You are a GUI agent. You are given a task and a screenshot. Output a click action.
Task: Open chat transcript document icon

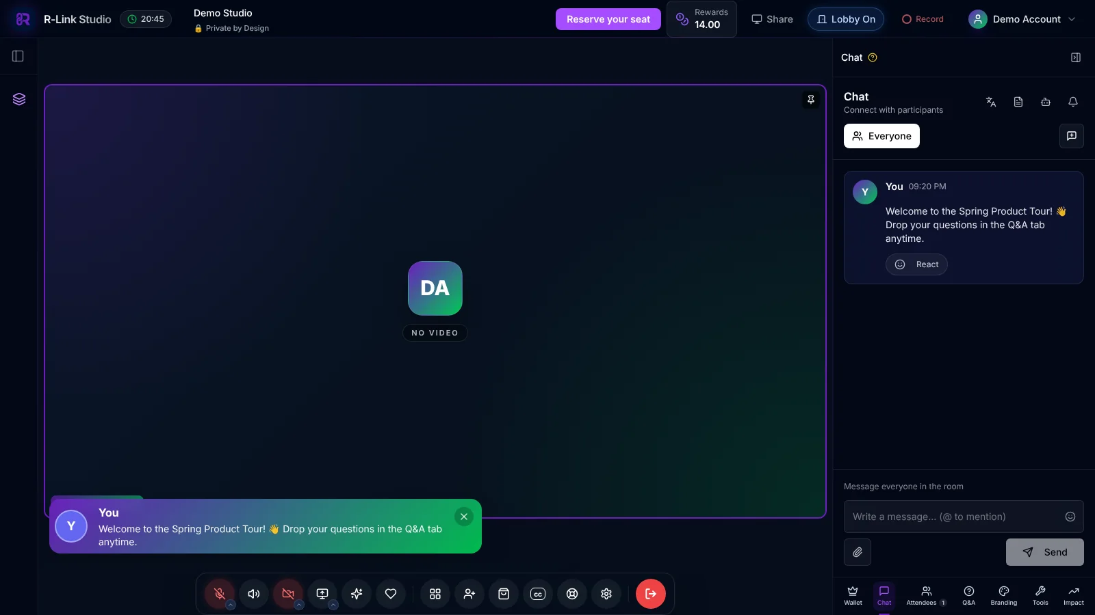tap(1018, 102)
